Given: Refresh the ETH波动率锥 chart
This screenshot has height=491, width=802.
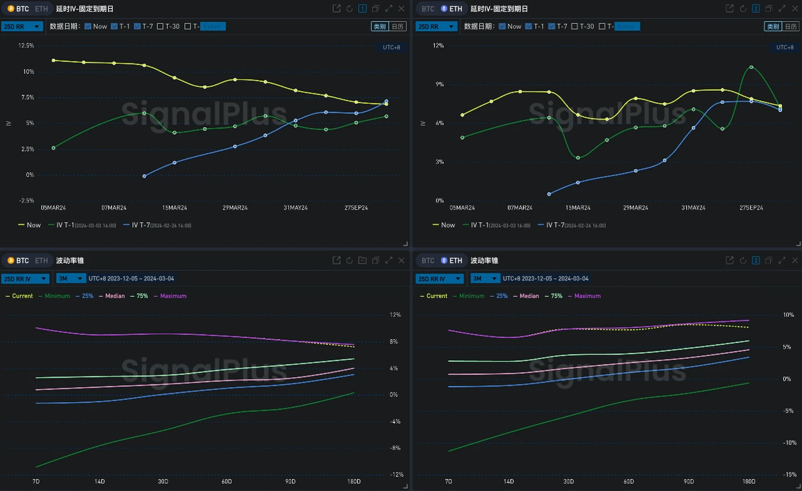Looking at the screenshot, I should [x=742, y=260].
